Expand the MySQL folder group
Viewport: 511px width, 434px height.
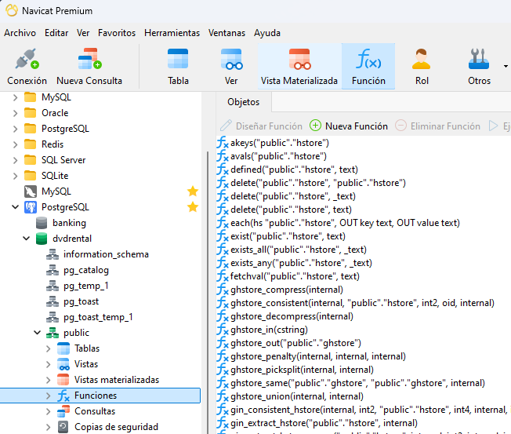point(15,97)
